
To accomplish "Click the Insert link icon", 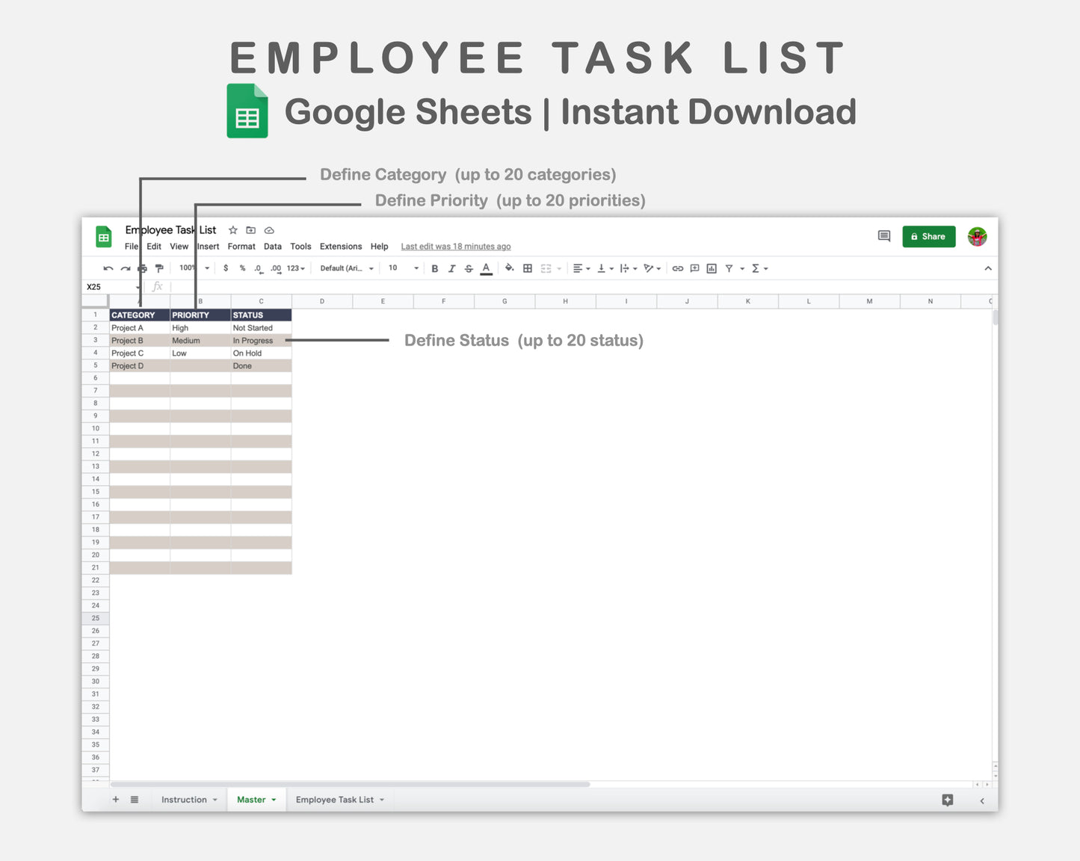I will (x=678, y=268).
